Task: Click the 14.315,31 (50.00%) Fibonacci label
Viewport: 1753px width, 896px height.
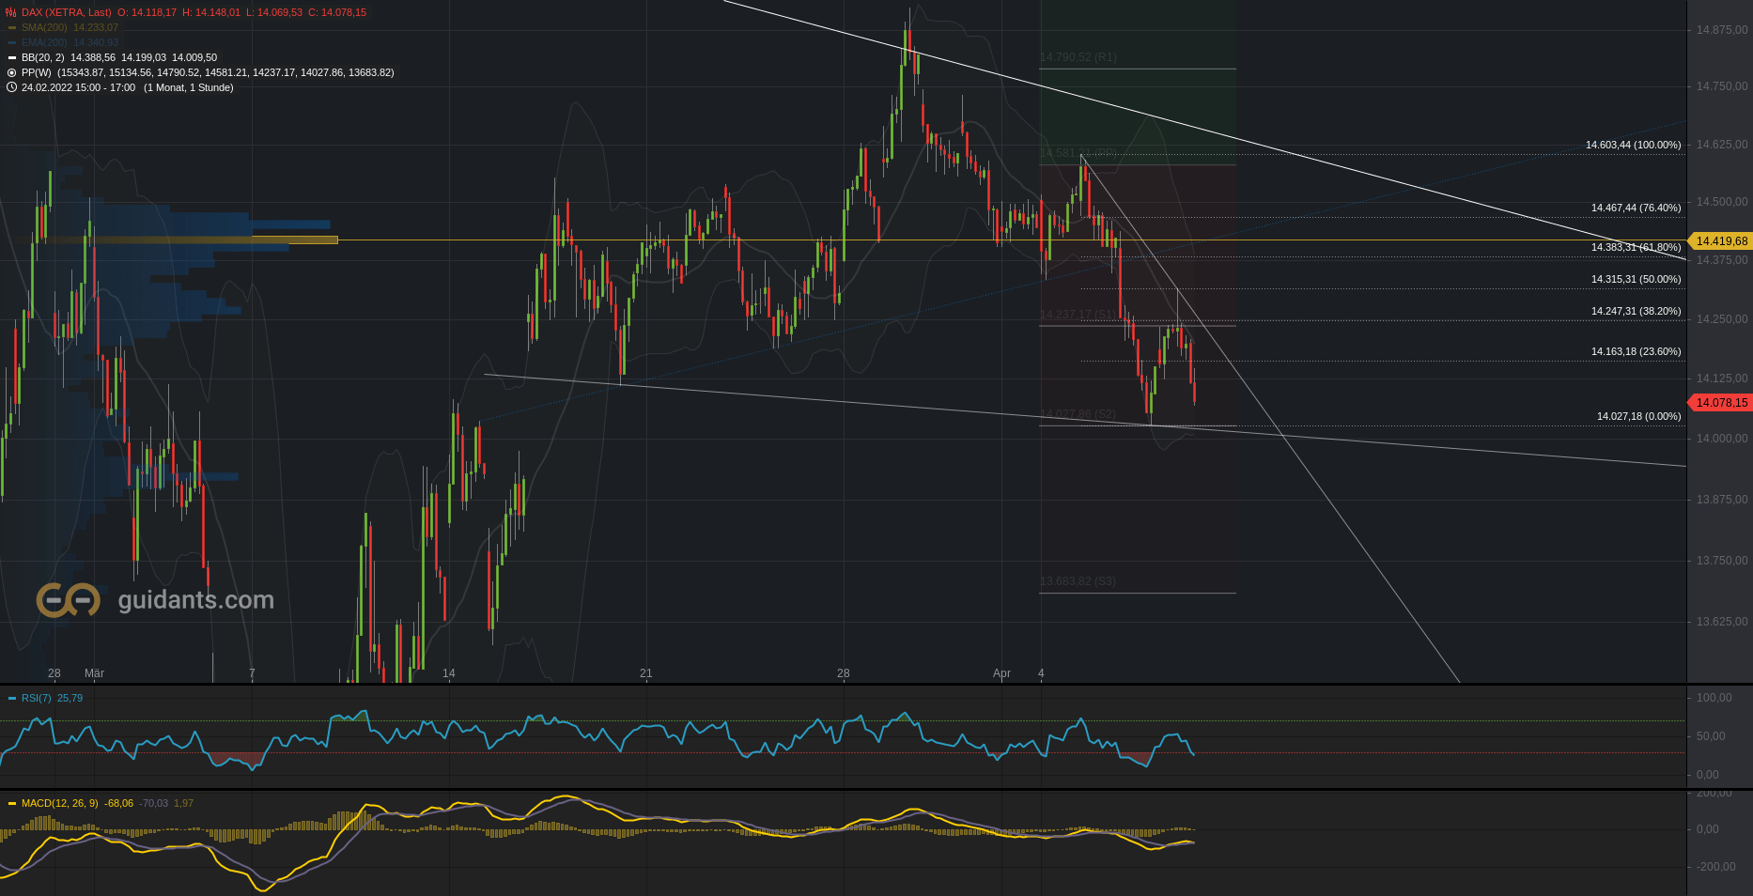Action: coord(1637,279)
